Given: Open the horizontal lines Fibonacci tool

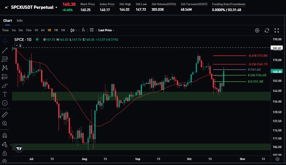Looking at the screenshot, I should pos(5,59).
